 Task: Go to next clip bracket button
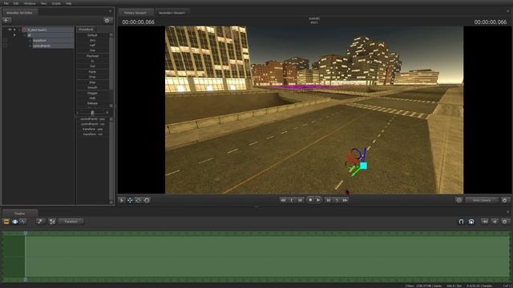[337, 200]
